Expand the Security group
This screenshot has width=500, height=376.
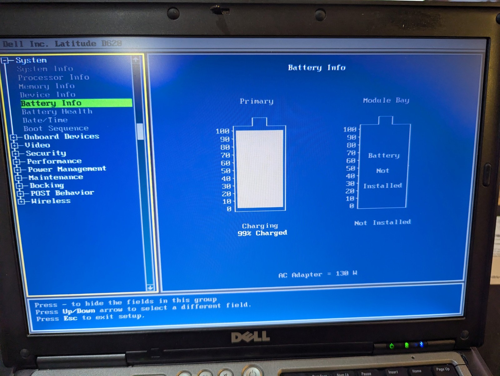(16, 154)
